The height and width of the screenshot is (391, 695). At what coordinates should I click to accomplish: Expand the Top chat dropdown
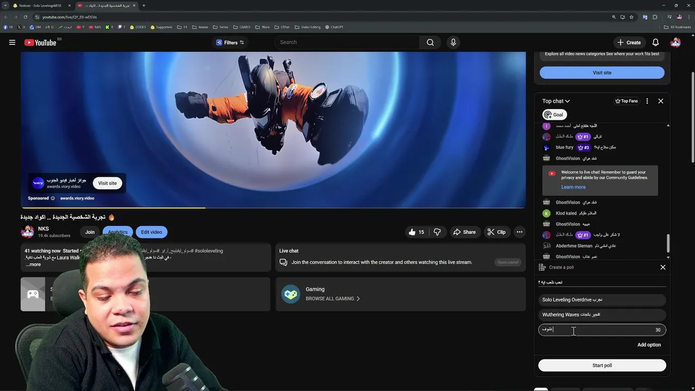click(556, 101)
